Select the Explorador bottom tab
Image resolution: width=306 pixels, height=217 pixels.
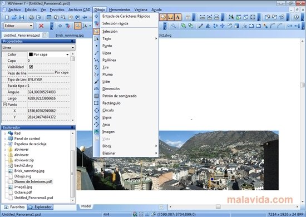40,207
